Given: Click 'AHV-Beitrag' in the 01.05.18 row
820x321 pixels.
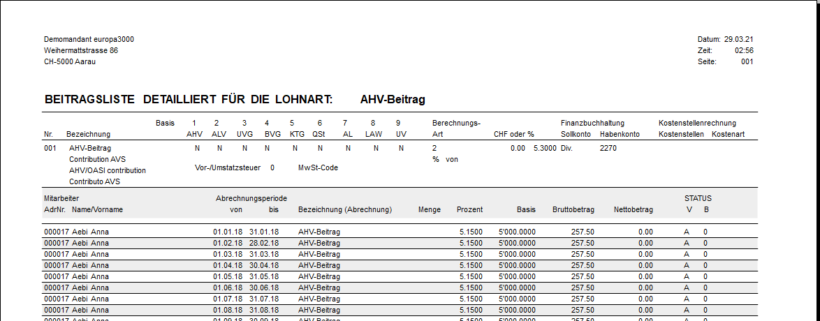Looking at the screenshot, I should click(x=319, y=276).
